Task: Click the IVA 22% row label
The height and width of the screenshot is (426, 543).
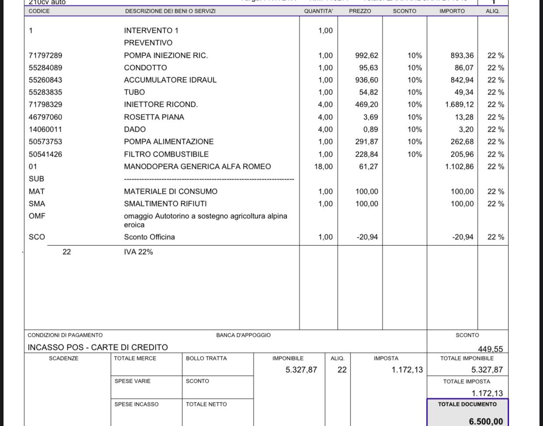Action: pos(138,252)
